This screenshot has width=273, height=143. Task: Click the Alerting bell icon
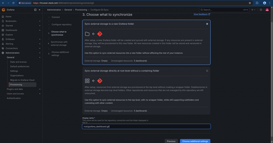coord(3,44)
